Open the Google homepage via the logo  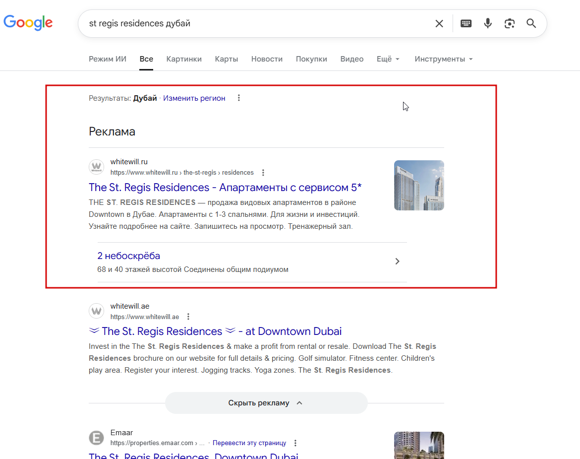pos(28,23)
